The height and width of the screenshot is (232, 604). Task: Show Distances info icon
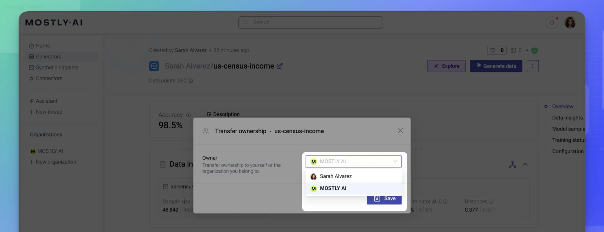(491, 202)
